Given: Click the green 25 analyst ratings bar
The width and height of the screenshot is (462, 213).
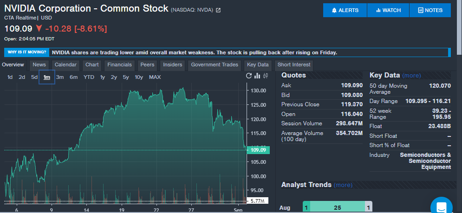Looking at the screenshot, I should (338, 208).
